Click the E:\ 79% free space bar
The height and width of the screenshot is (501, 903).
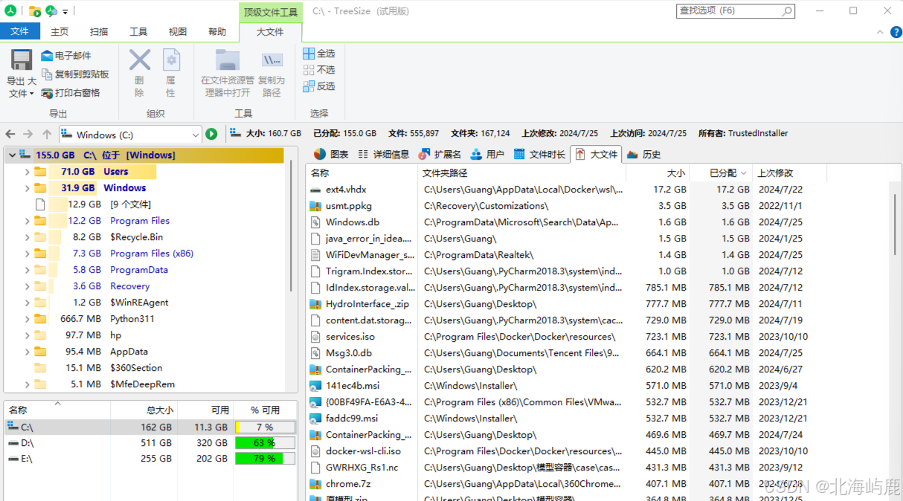pos(265,459)
